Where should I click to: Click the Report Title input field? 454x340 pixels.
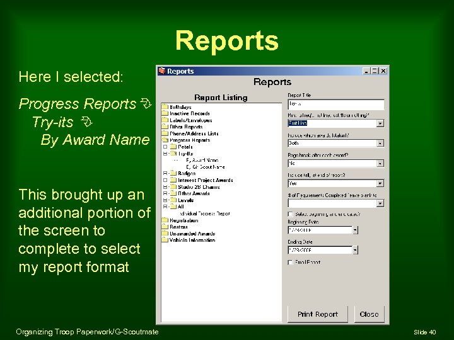pyautogui.click(x=336, y=104)
